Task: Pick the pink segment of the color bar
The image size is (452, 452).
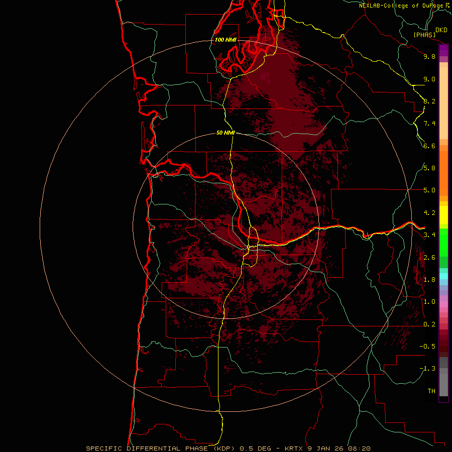Action: coord(443,304)
